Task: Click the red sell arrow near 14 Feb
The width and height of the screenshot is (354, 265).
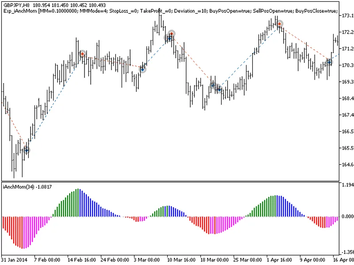Action: 82,54
